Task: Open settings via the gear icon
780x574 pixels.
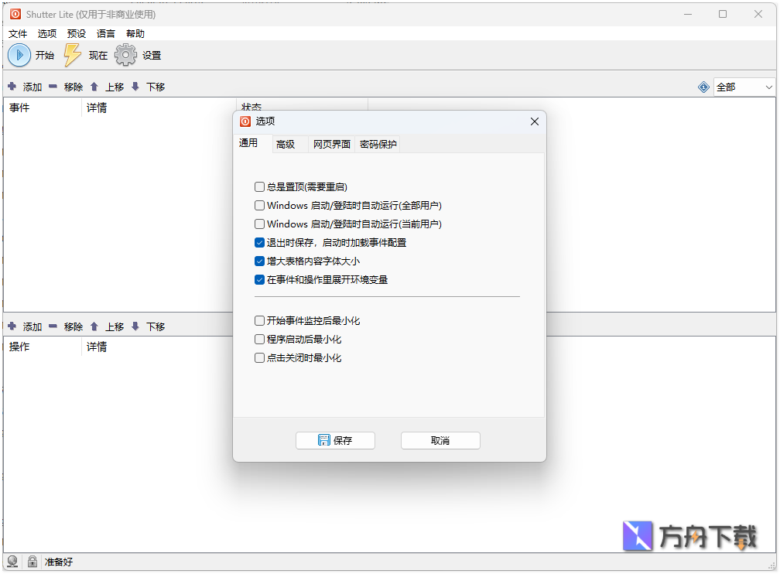Action: coord(125,55)
